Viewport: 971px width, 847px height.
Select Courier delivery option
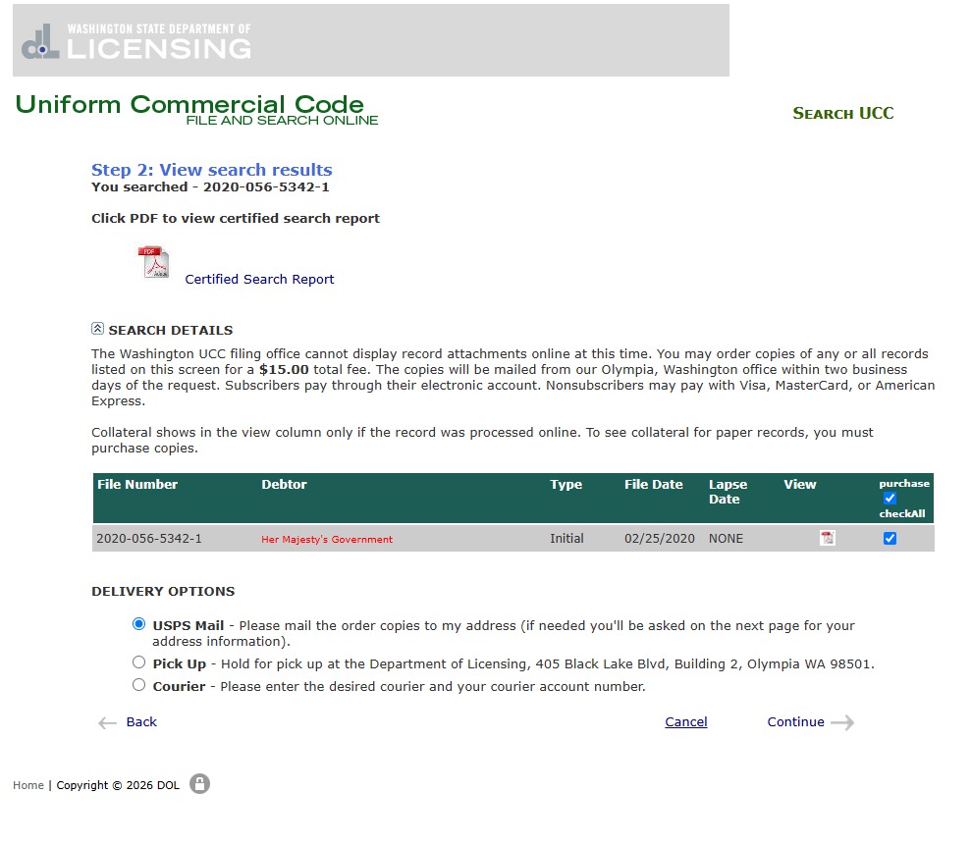138,685
